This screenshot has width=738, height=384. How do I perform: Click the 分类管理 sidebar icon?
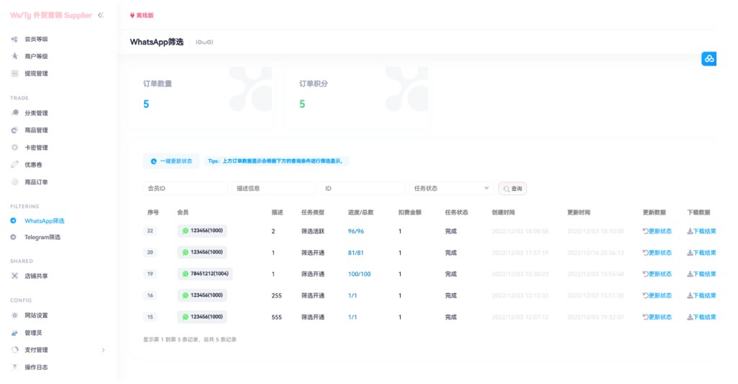[14, 113]
